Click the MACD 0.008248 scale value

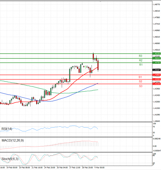point(157,139)
